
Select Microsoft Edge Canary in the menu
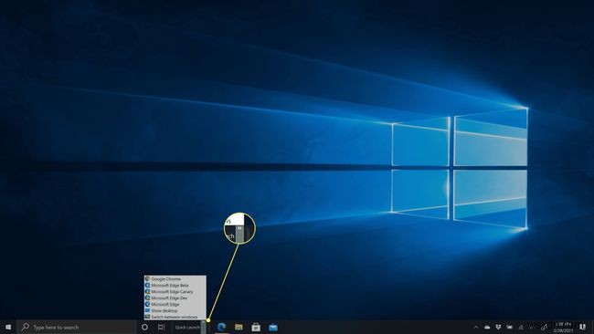pyautogui.click(x=175, y=292)
